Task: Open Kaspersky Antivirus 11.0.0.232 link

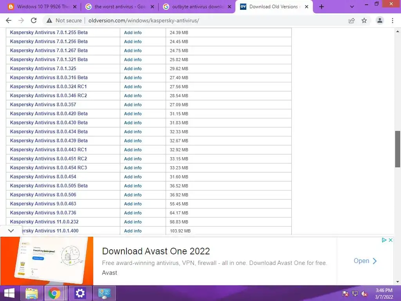Action: coord(44,222)
